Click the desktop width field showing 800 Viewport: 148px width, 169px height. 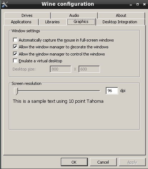(61, 69)
